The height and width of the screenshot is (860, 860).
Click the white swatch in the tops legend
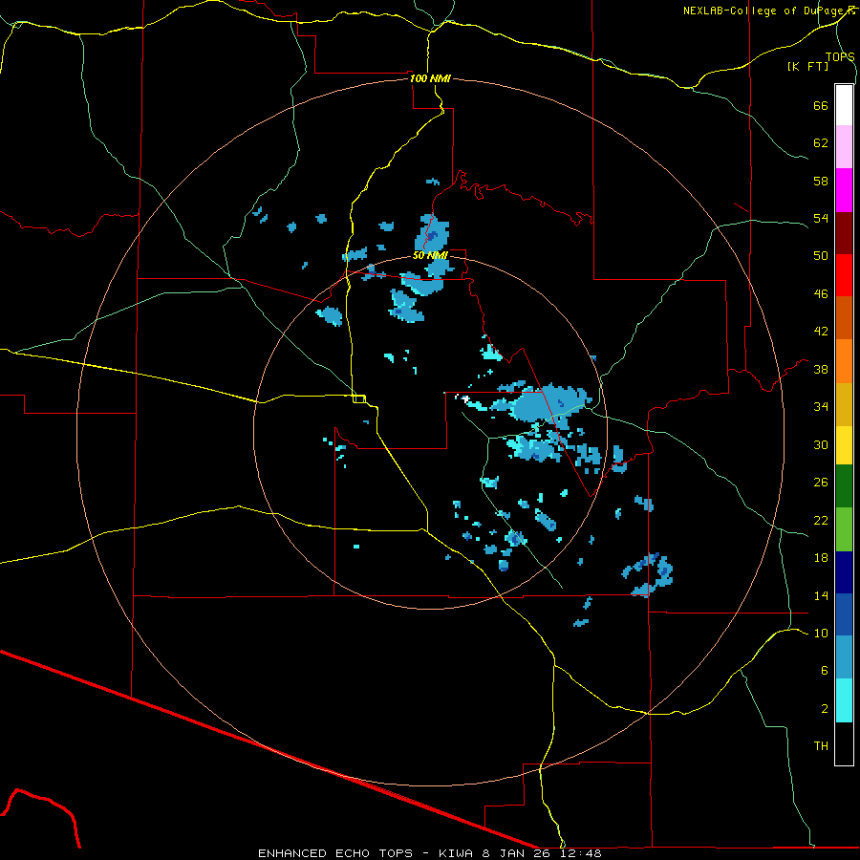click(x=844, y=105)
